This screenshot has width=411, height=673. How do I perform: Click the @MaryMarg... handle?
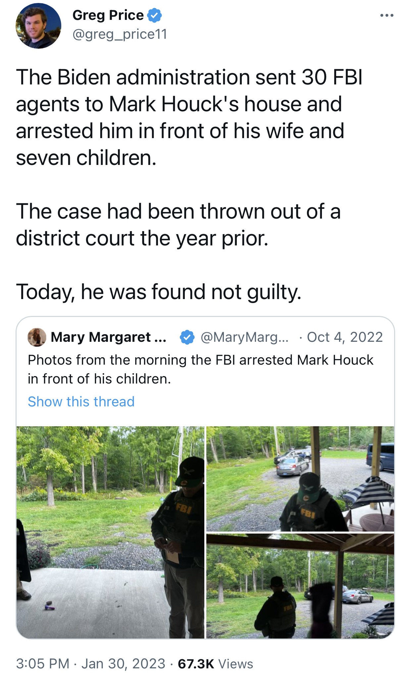tap(244, 337)
